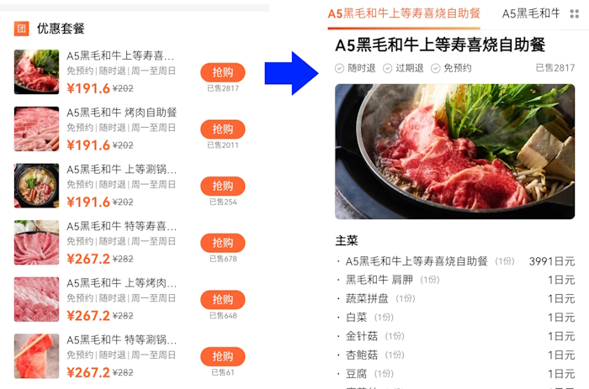The height and width of the screenshot is (389, 589).
Task: Select the A5黑毛和牛 特等寿喜 title link
Action: click(x=121, y=226)
